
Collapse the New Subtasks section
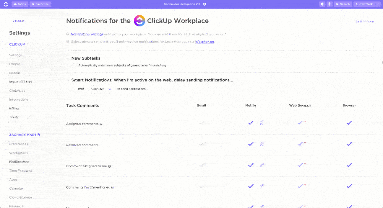pyautogui.click(x=68, y=58)
